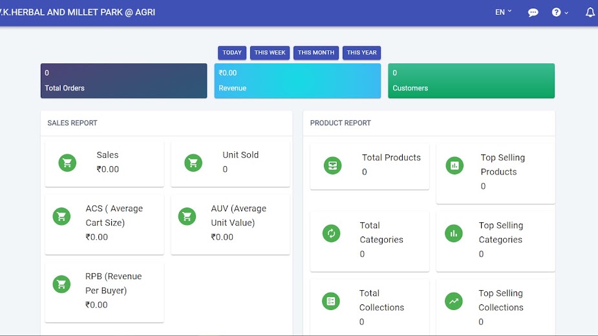Screen dimensions: 598x336
Task: Open the Customers summary card
Action: point(471,81)
